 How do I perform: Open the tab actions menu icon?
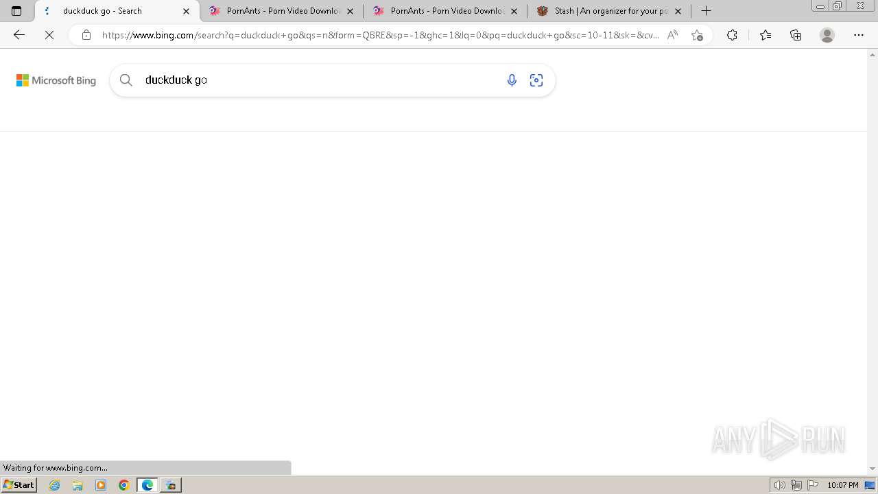click(x=16, y=11)
